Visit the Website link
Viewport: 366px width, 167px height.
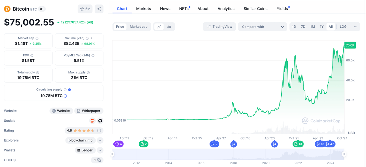[61, 111]
